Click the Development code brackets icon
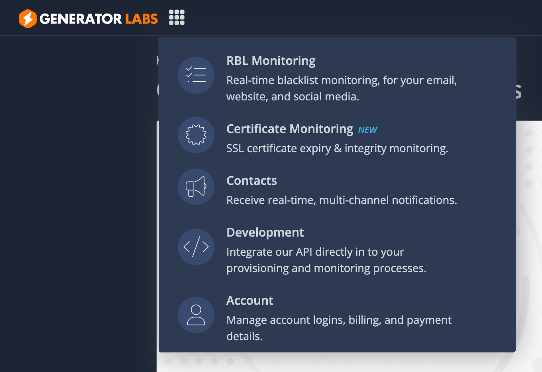 (196, 247)
